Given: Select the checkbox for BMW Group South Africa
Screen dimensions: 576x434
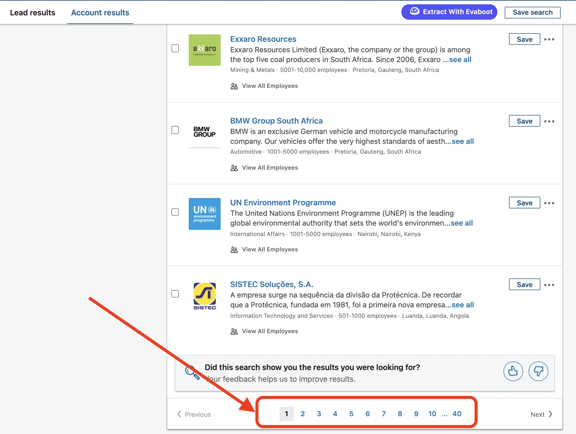Looking at the screenshot, I should 175,130.
